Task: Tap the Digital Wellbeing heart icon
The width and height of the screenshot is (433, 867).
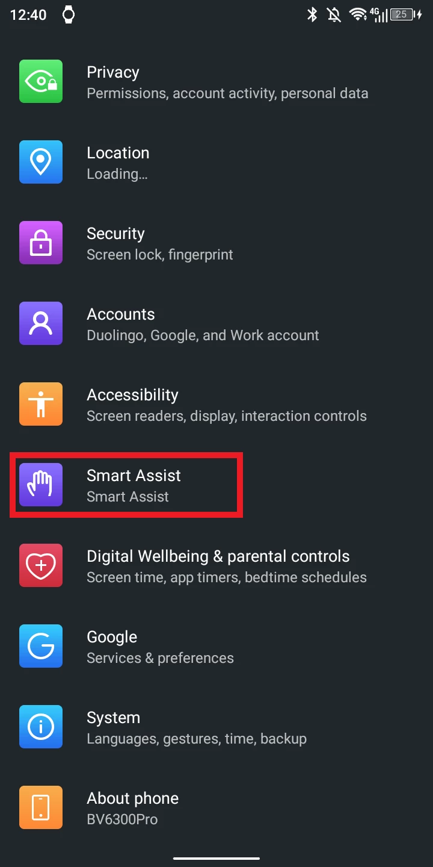Action: 41,565
